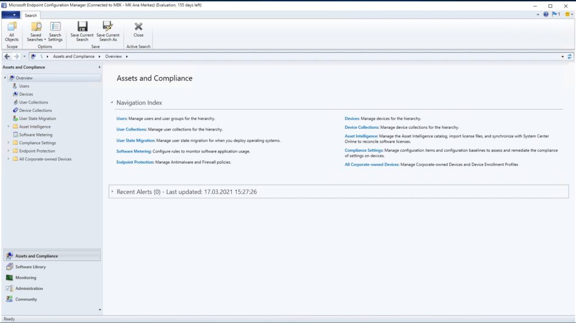Click the notifications flag icon
Screen dimensions: 576x323
[556, 15]
